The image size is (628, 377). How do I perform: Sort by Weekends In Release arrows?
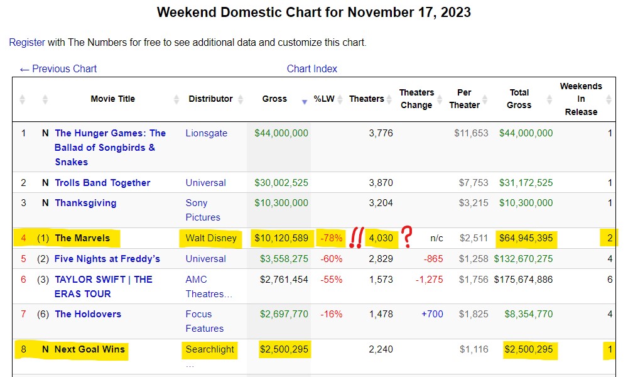point(609,99)
